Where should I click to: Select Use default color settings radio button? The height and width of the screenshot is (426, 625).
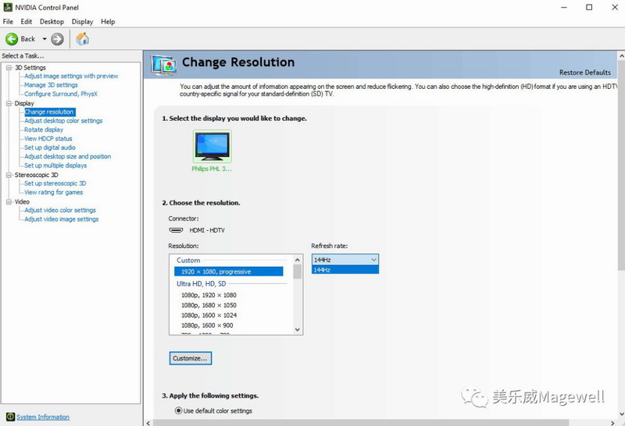(x=178, y=410)
